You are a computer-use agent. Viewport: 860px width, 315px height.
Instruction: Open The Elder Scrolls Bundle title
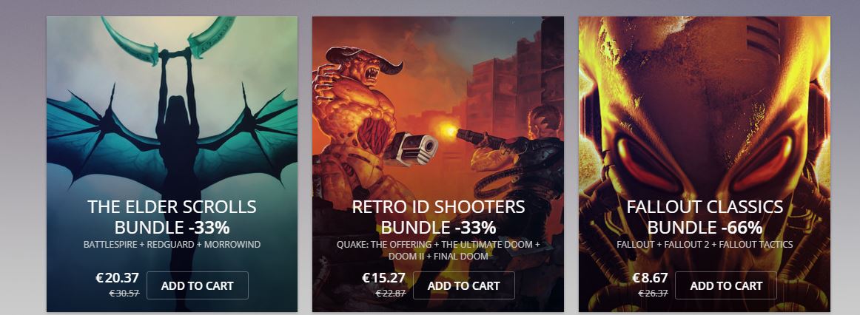point(172,217)
